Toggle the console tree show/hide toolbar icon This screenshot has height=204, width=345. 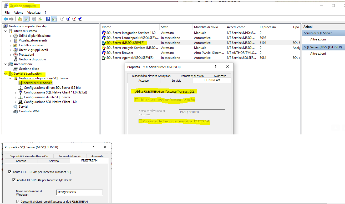[x=26, y=19]
